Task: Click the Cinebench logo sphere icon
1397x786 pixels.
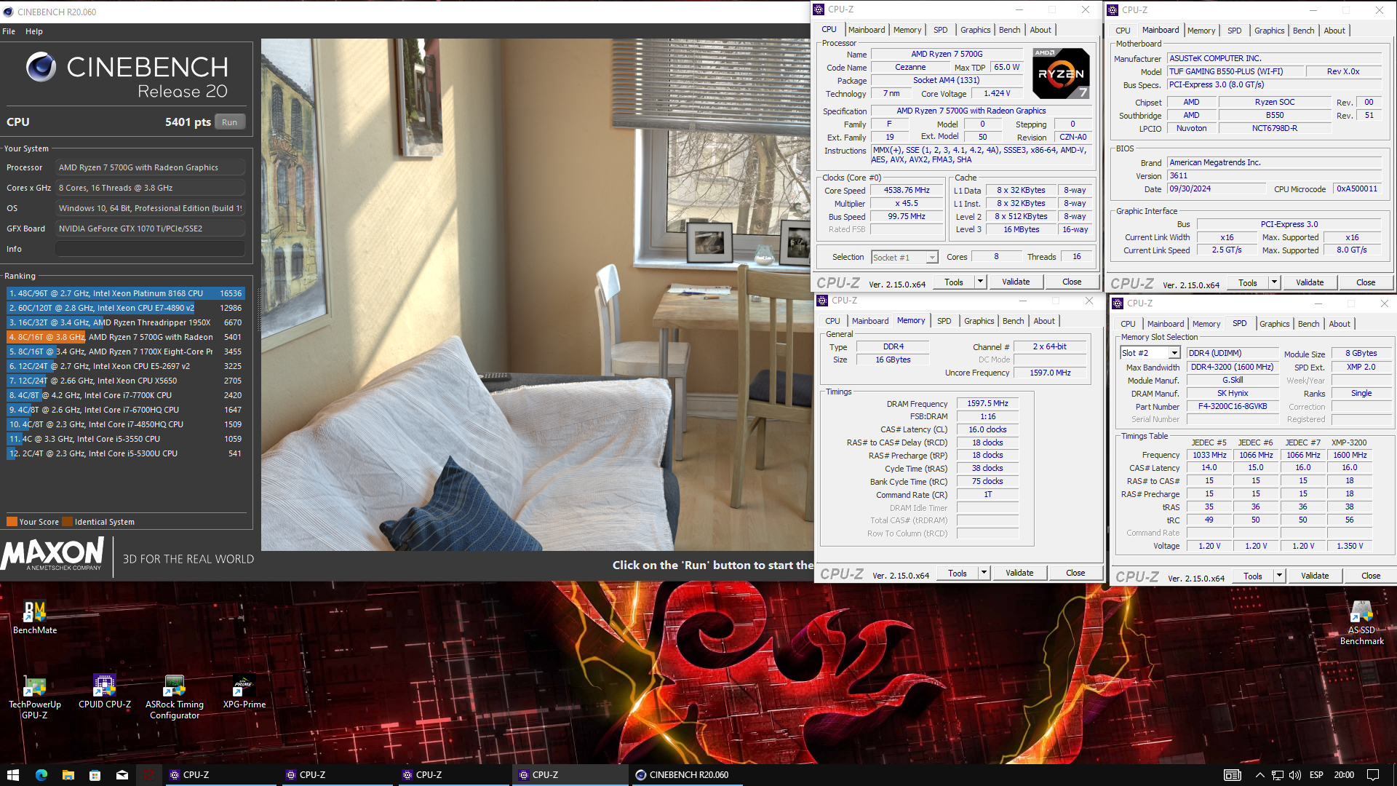Action: point(41,67)
